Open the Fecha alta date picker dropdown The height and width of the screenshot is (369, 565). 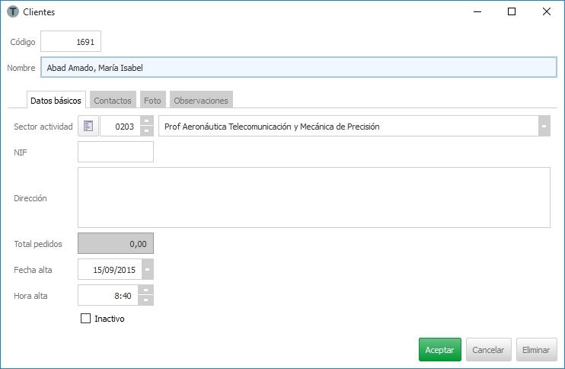pos(147,270)
